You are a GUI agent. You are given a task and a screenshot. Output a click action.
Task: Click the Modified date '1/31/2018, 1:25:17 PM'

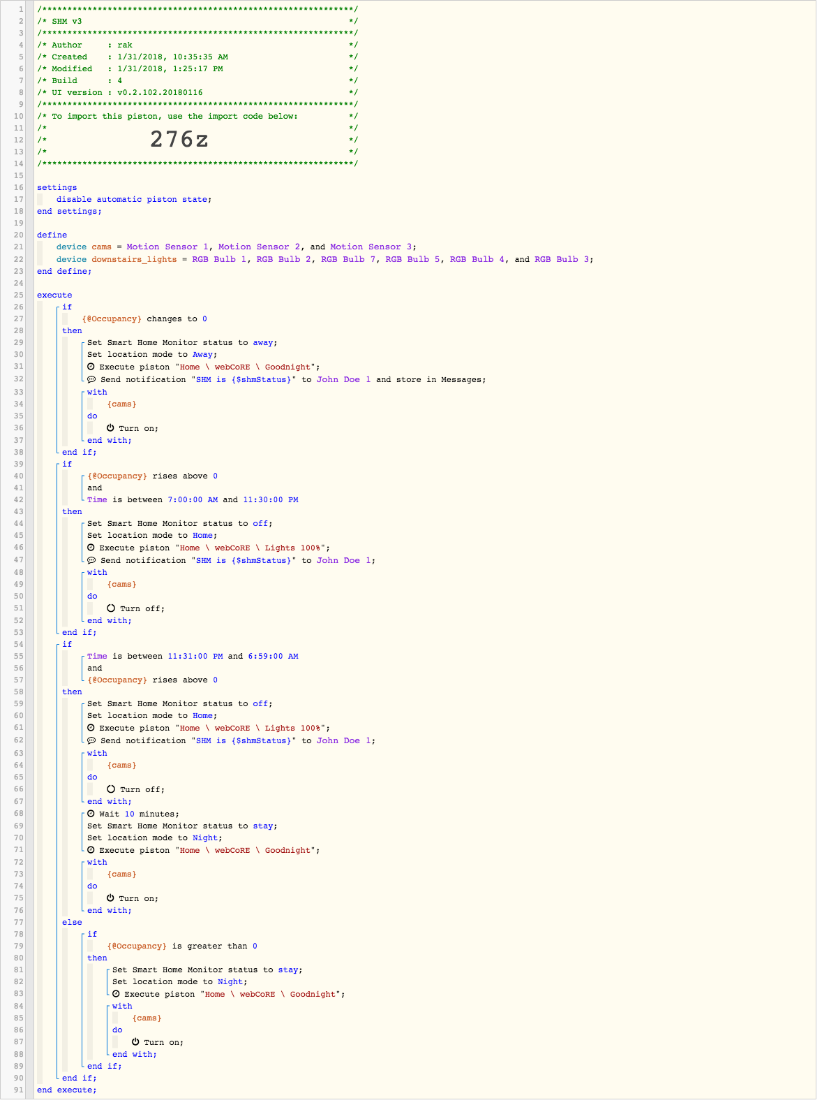[x=170, y=68]
